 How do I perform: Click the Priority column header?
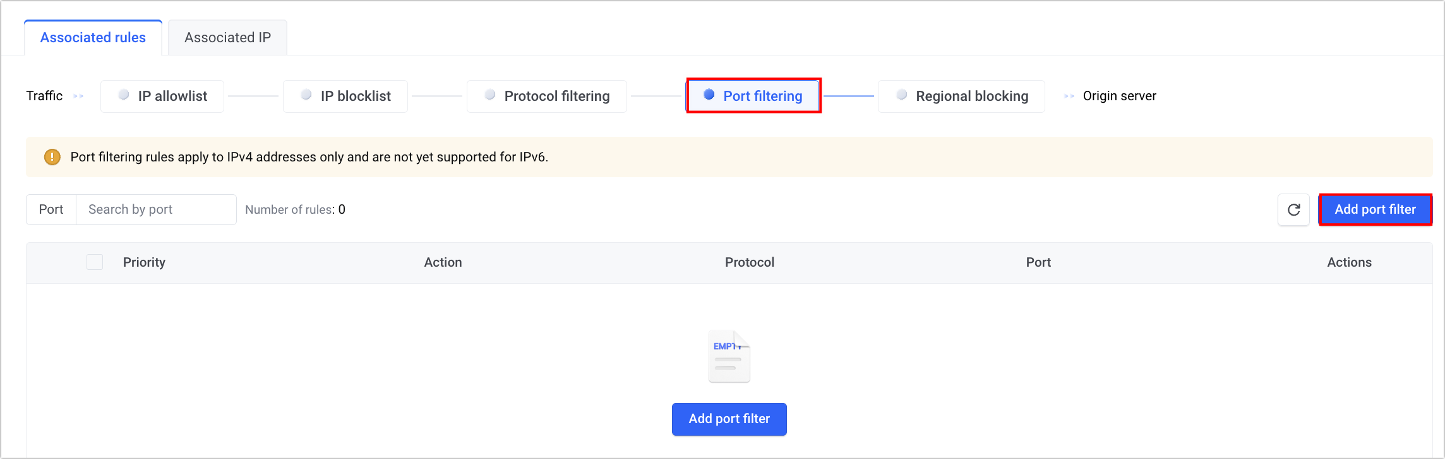144,263
